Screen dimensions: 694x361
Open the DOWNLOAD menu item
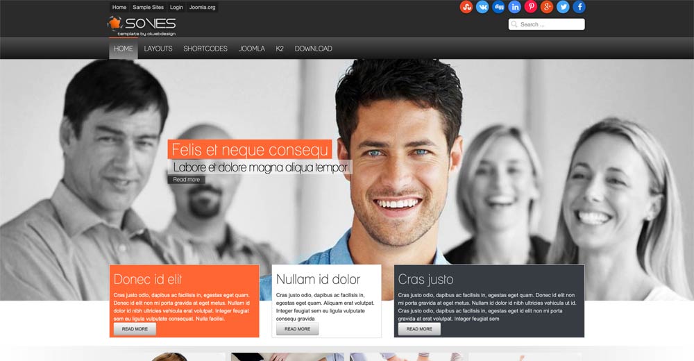click(314, 49)
